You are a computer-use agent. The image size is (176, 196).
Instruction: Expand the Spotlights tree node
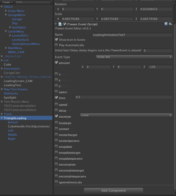(x=10, y=27)
